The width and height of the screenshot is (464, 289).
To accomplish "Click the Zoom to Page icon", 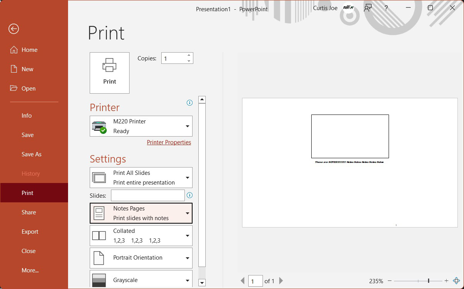I will (456, 281).
